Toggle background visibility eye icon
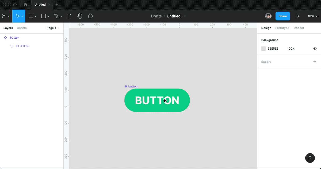321x169 pixels. coord(315,49)
